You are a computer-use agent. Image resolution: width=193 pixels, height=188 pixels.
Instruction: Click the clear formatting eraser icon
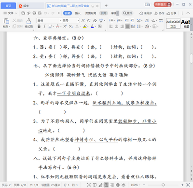coord(95,21)
